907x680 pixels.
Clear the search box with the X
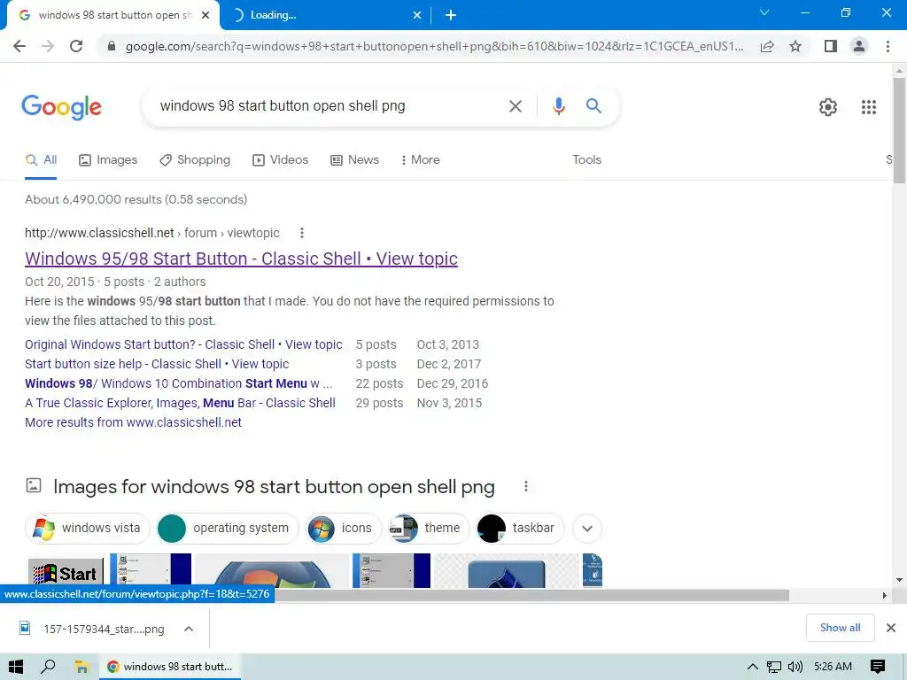(515, 106)
